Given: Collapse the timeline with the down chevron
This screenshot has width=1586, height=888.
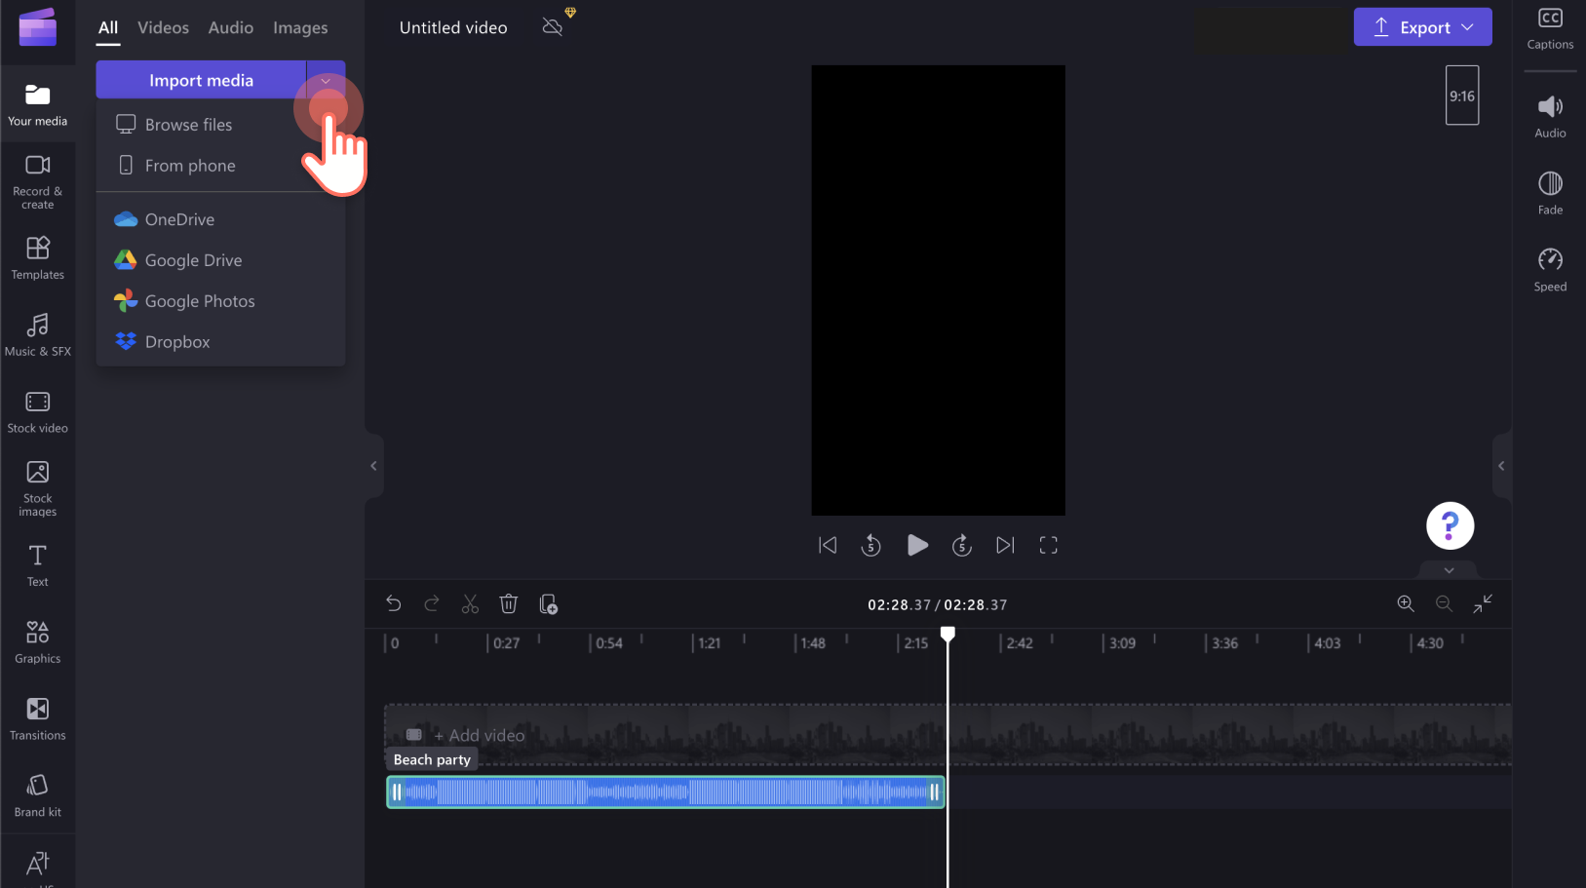Looking at the screenshot, I should pyautogui.click(x=1449, y=570).
